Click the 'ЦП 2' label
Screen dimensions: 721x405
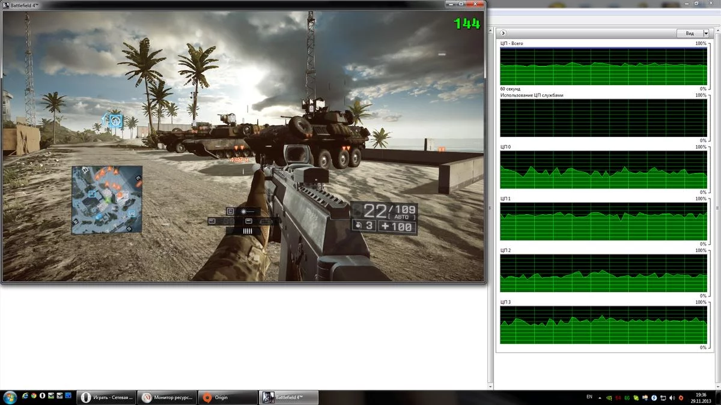click(x=505, y=250)
